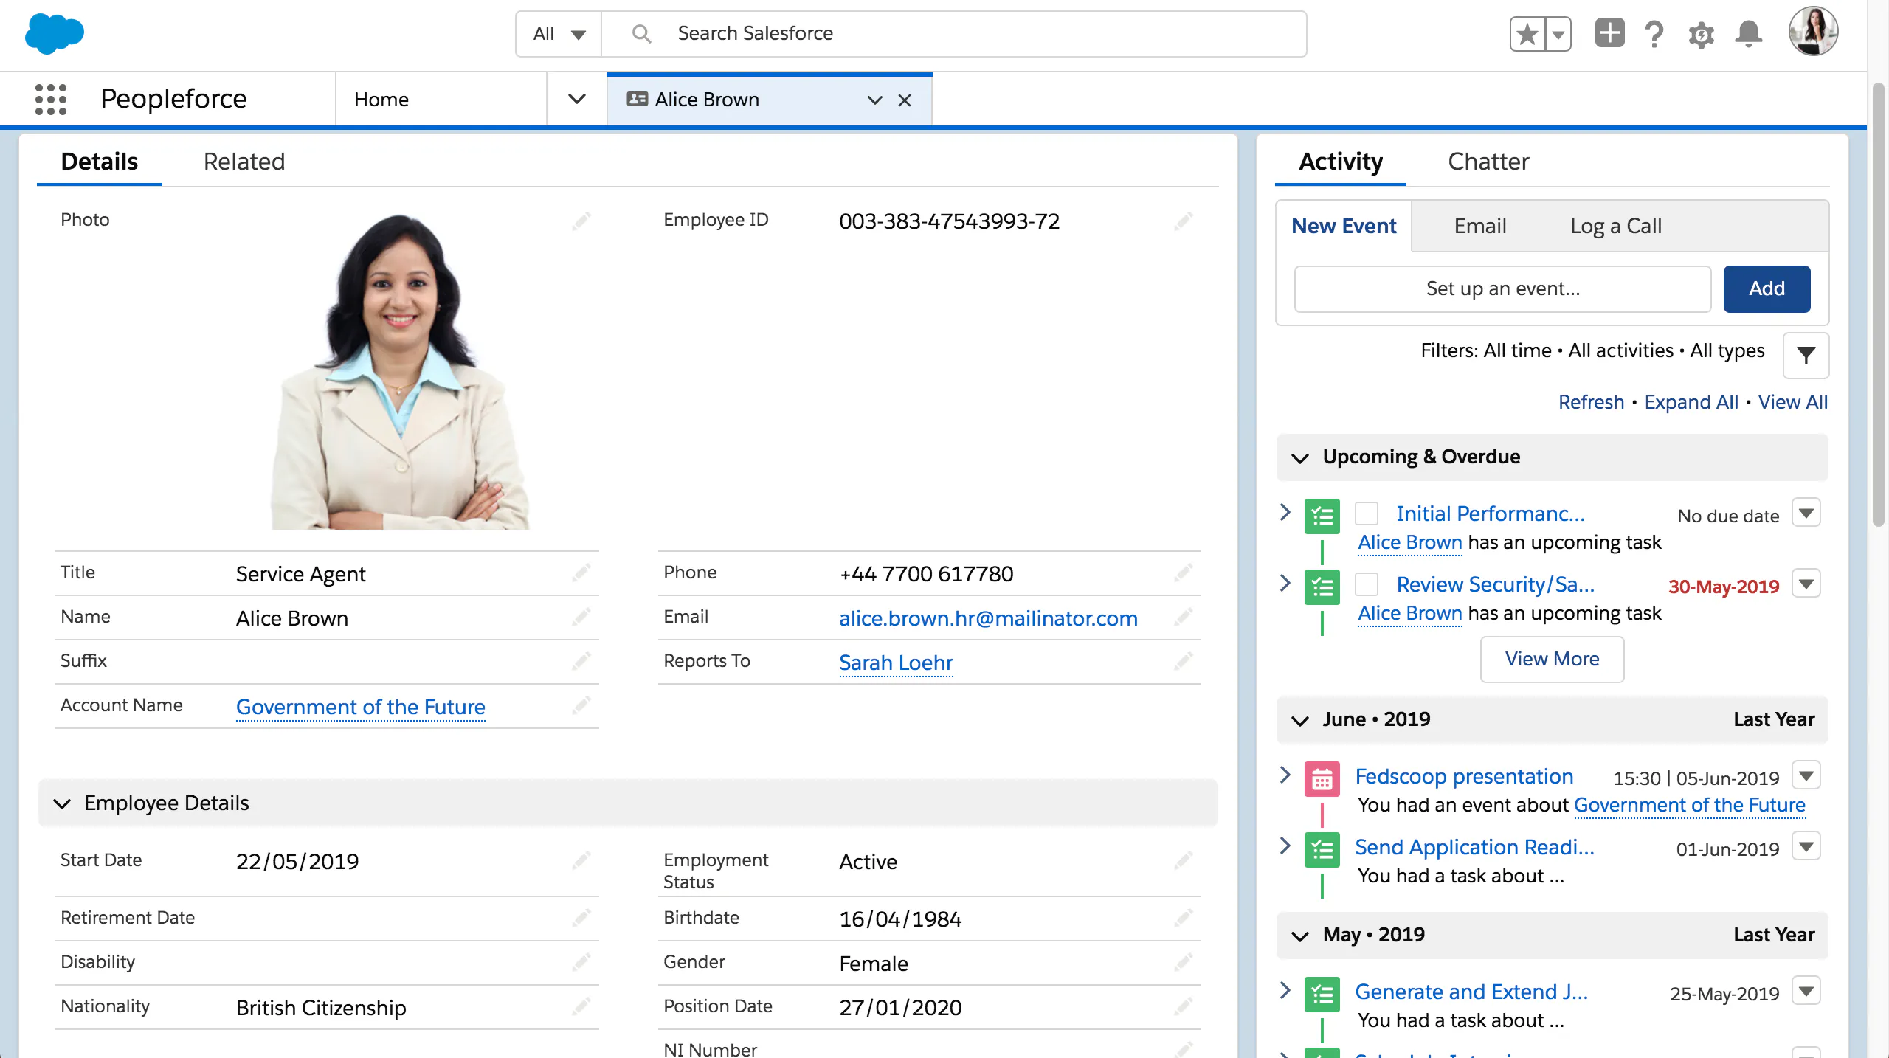Click the Fedscoop presentation calendar event icon
Viewport: 1889px width, 1058px height.
(1322, 778)
